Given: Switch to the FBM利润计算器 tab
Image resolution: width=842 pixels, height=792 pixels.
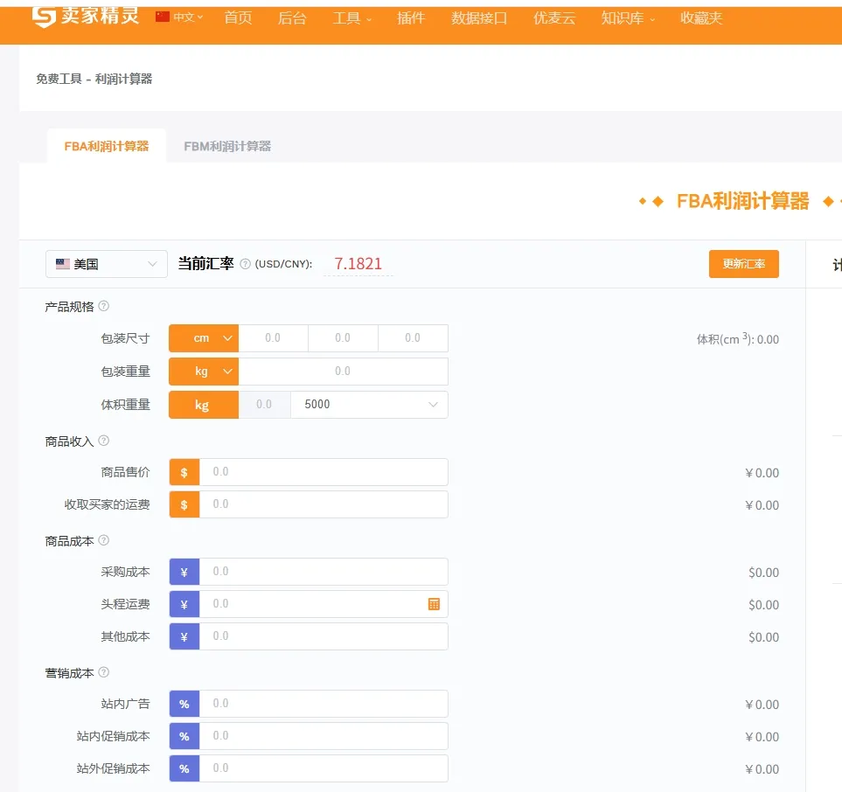Looking at the screenshot, I should pos(227,146).
